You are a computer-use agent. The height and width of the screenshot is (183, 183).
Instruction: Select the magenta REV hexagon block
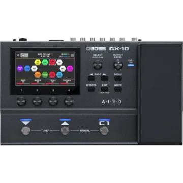coord(70,69)
